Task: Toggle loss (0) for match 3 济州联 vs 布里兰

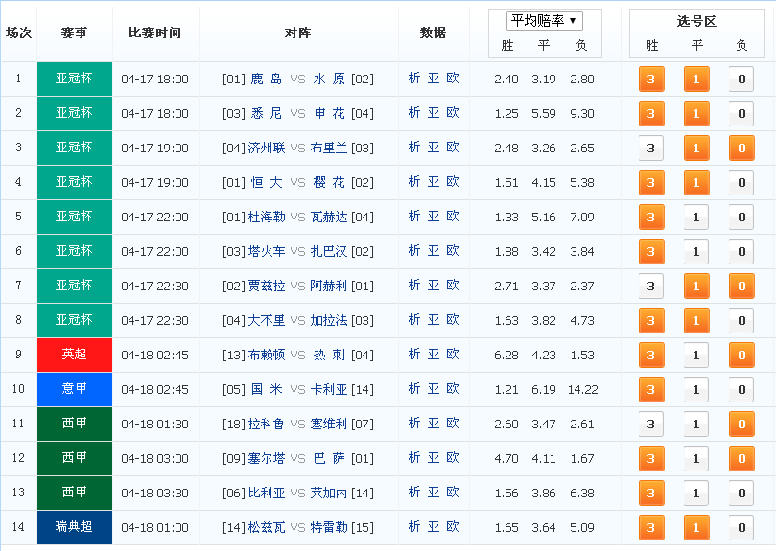Action: tap(741, 148)
